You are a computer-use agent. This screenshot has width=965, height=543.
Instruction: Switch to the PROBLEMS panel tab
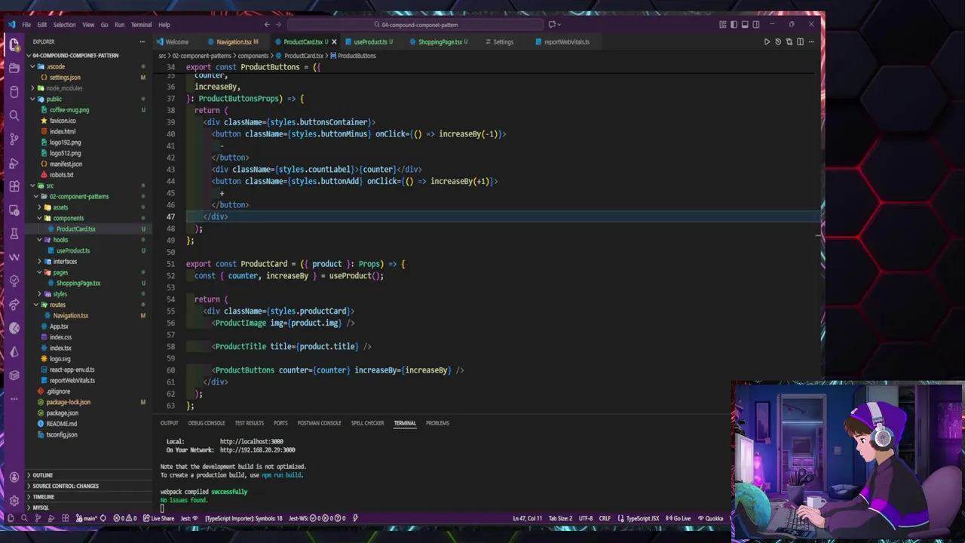point(437,423)
